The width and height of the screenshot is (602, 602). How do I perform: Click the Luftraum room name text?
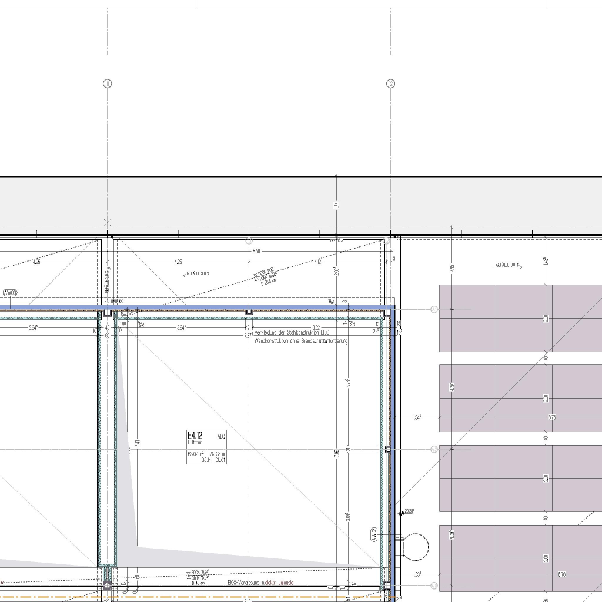[195, 443]
